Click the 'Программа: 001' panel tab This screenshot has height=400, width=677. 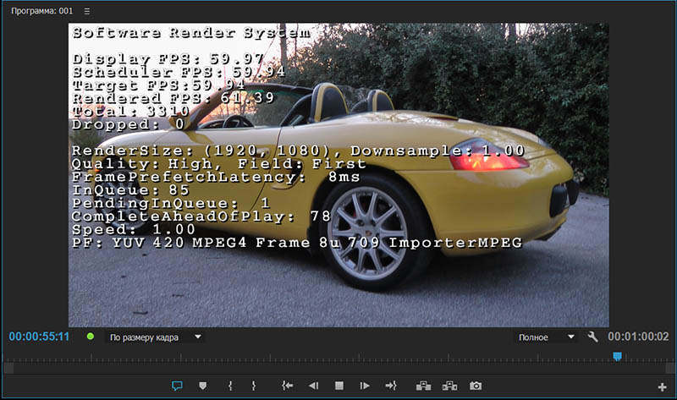coord(41,11)
